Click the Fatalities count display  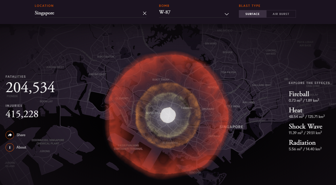[30, 87]
